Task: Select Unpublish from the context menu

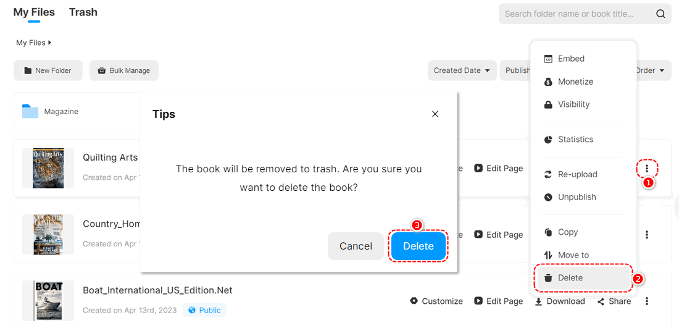Action: 577,197
